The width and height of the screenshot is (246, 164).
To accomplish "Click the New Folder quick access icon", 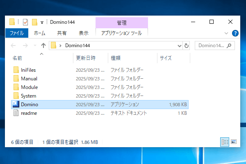I will point(35,22).
